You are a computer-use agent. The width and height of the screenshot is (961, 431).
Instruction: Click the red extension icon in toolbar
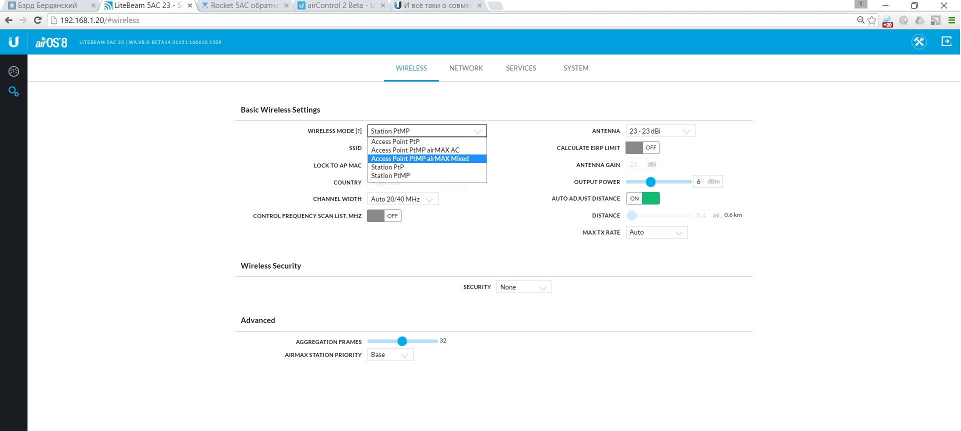click(887, 21)
